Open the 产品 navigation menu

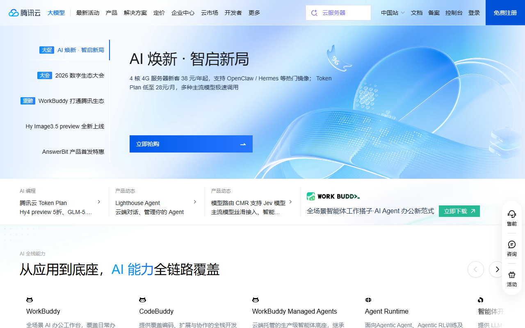tap(112, 13)
